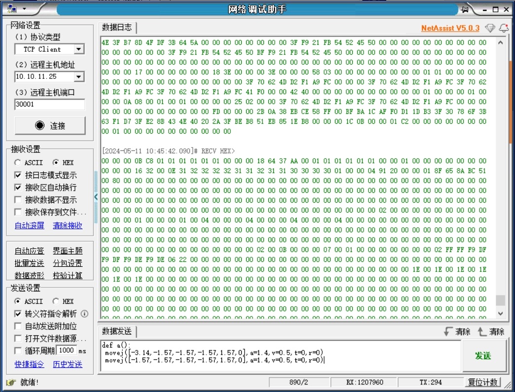Click the info icon next to 转义符指令解析
Screen dimensions: 515x392
click(84, 314)
